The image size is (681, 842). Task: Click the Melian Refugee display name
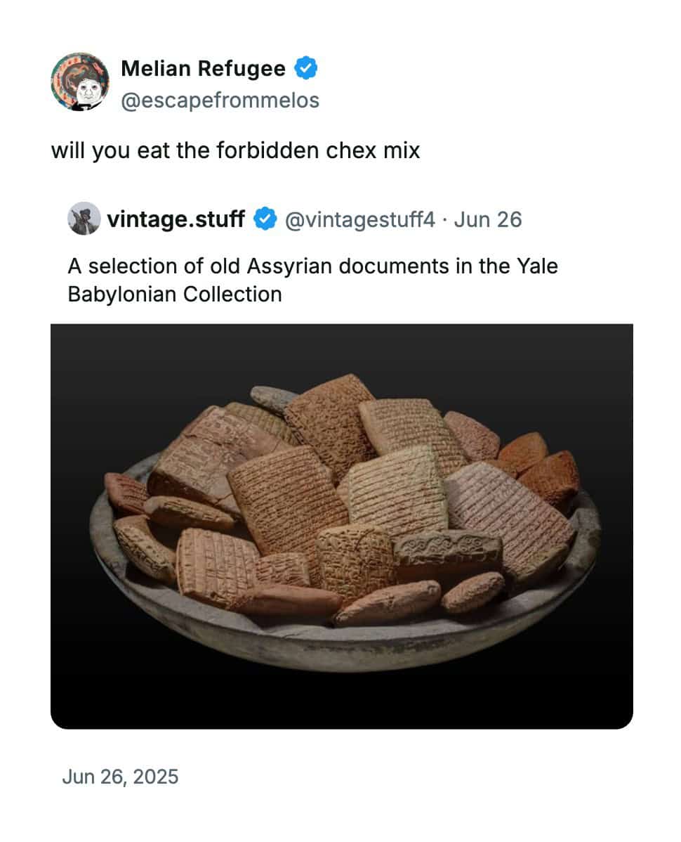(203, 68)
